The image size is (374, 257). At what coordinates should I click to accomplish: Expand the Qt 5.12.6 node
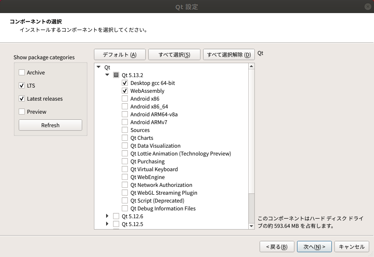coord(107,216)
